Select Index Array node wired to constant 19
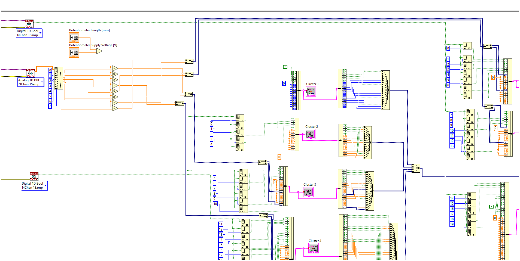This screenshot has width=520, height=261. pos(472,232)
